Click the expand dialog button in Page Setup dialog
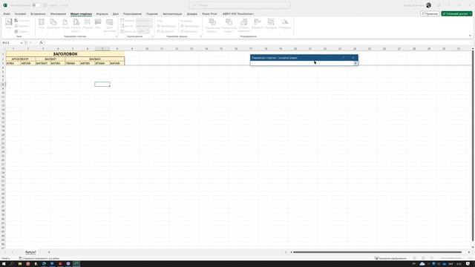The image size is (475, 267). [x=356, y=63]
